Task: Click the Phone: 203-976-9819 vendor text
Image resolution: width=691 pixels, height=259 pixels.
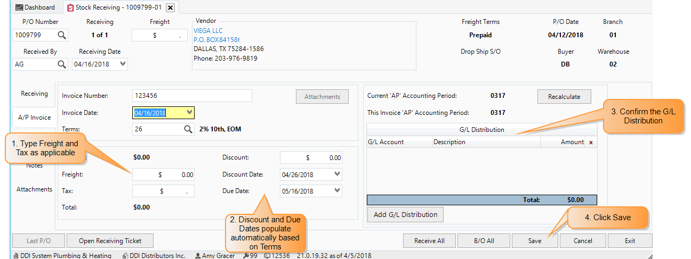Action: pos(226,59)
